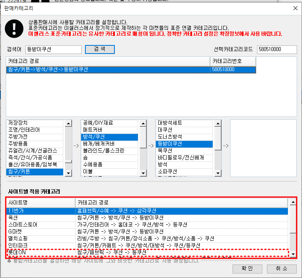Focus the 검색어 input field

click(54, 49)
